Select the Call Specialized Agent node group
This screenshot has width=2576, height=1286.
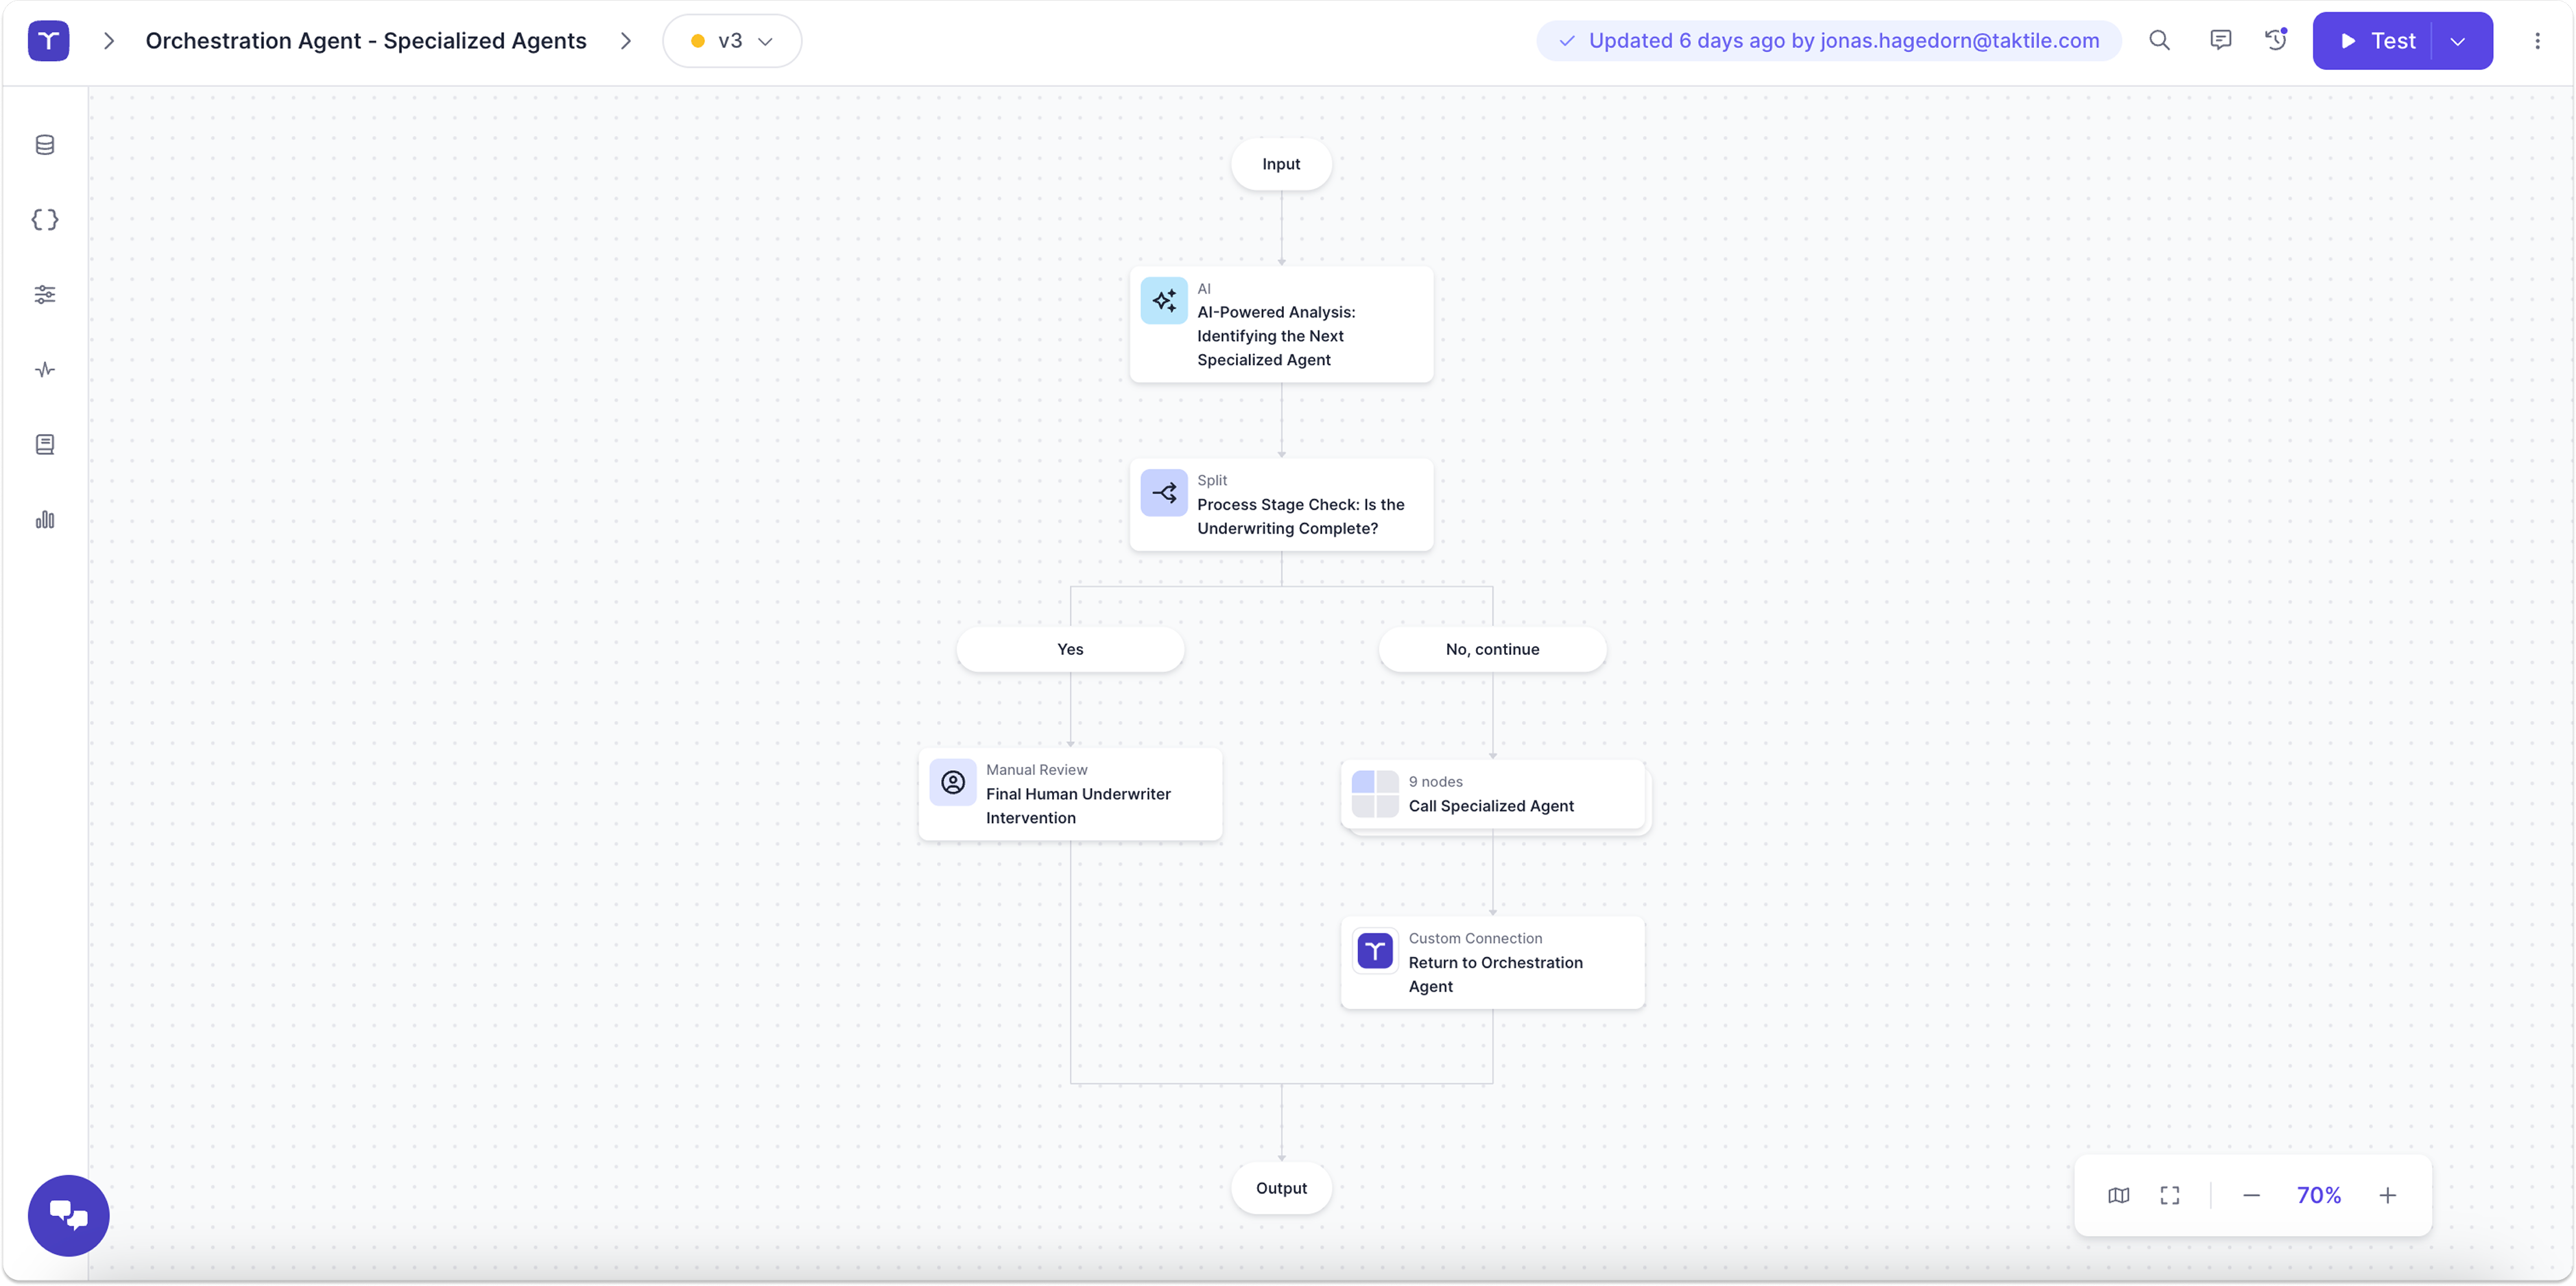click(1492, 795)
